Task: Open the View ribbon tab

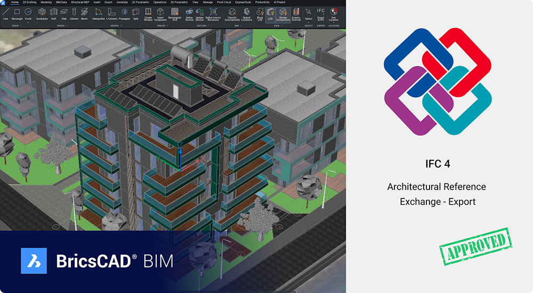Action: tap(196, 2)
